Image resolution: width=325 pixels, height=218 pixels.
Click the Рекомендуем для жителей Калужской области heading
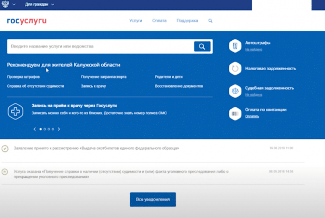[64, 65]
